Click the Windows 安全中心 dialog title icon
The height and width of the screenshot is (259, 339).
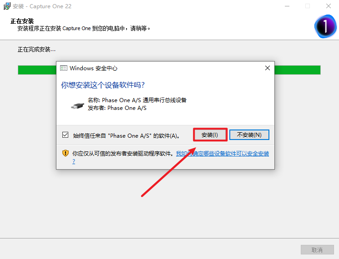64,68
